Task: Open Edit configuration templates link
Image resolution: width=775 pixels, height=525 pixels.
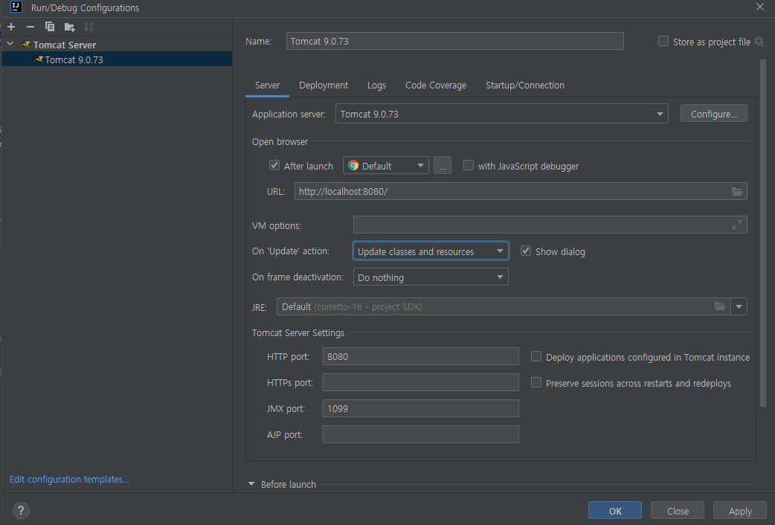Action: click(x=69, y=479)
